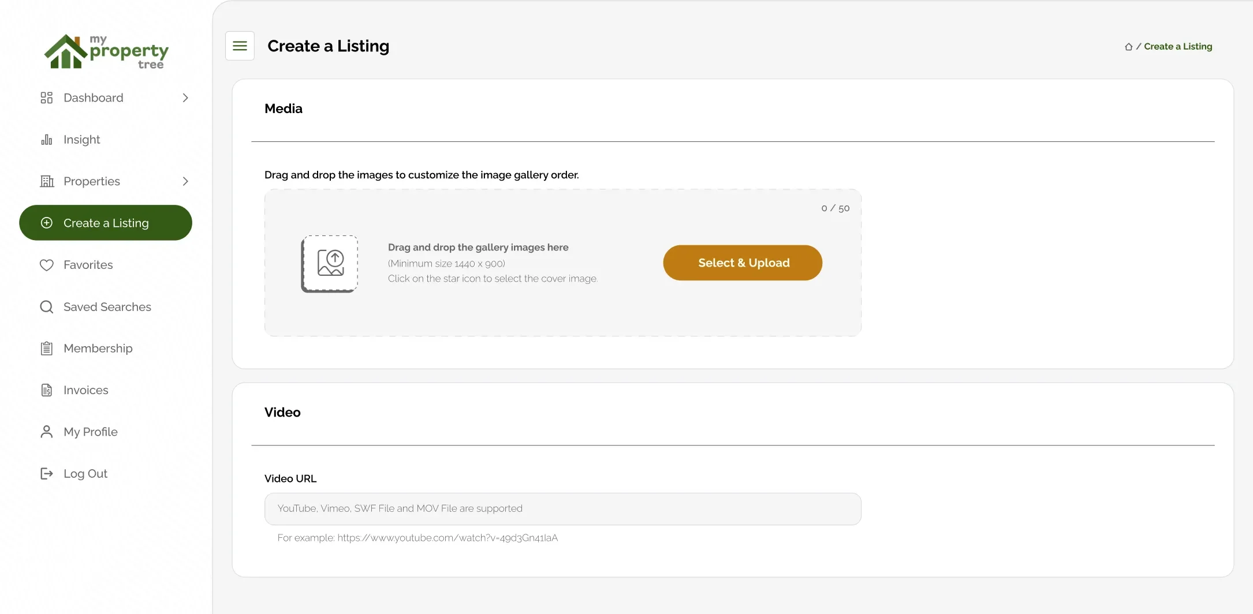Click the home breadcrumb icon
The image size is (1253, 614).
(1128, 47)
